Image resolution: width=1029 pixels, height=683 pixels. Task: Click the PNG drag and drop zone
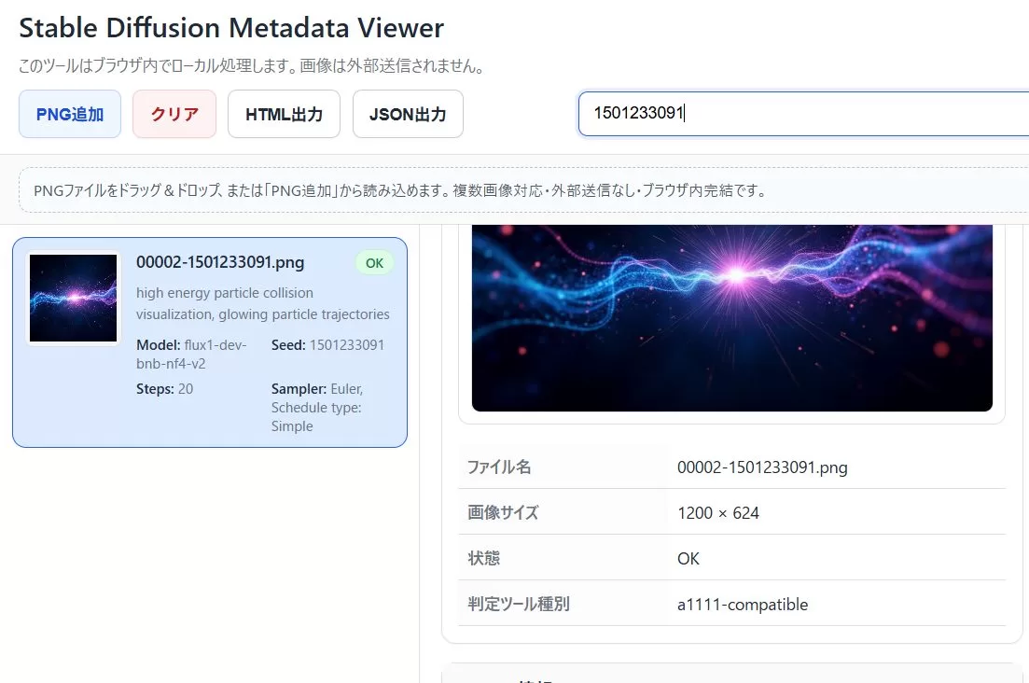(522, 190)
